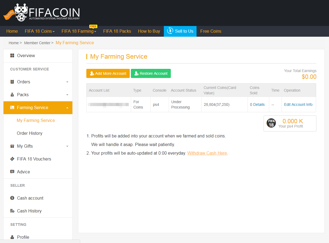Open Cash History in the sidebar
329x243 pixels.
(x=38, y=211)
